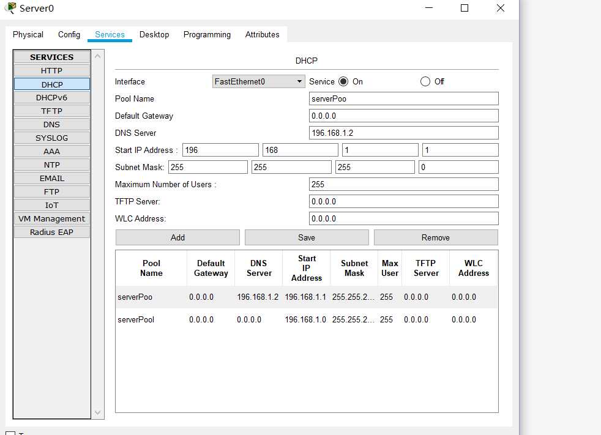
Task: Click the Subnet Mask column header
Action: pos(354,269)
